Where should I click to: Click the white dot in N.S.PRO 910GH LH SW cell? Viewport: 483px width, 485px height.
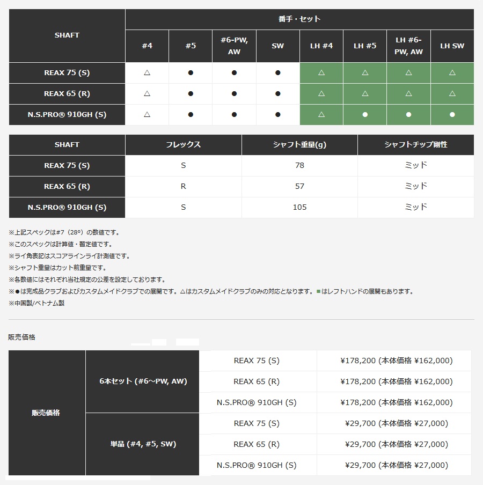pyautogui.click(x=452, y=115)
